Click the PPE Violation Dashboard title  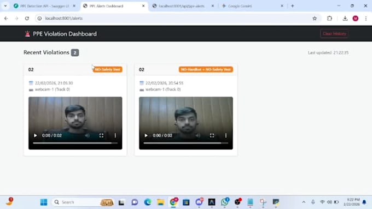65,34
